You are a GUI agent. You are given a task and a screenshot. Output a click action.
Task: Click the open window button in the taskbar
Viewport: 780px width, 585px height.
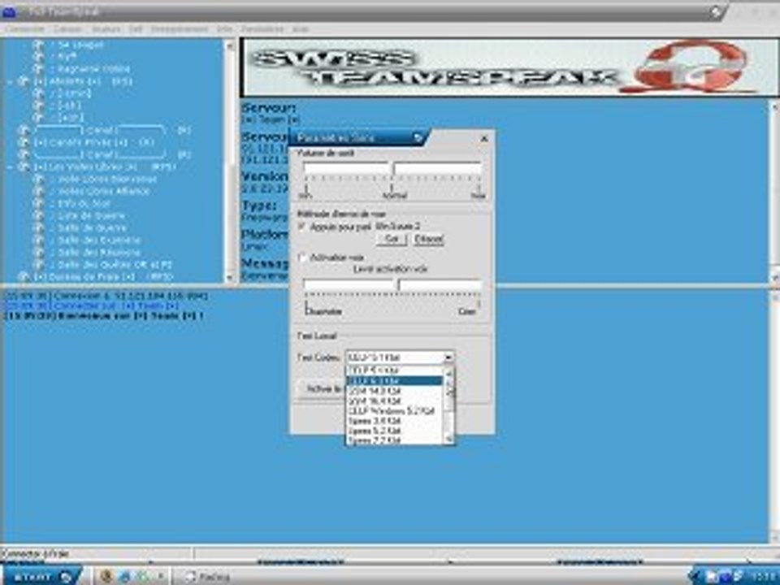(x=208, y=577)
